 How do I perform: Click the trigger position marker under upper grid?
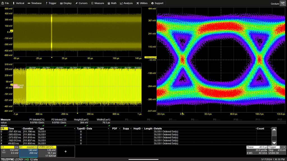click(x=52, y=57)
